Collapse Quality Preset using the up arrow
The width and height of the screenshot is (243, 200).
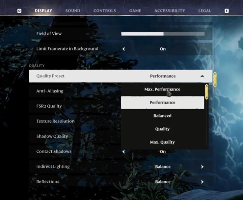(x=202, y=76)
